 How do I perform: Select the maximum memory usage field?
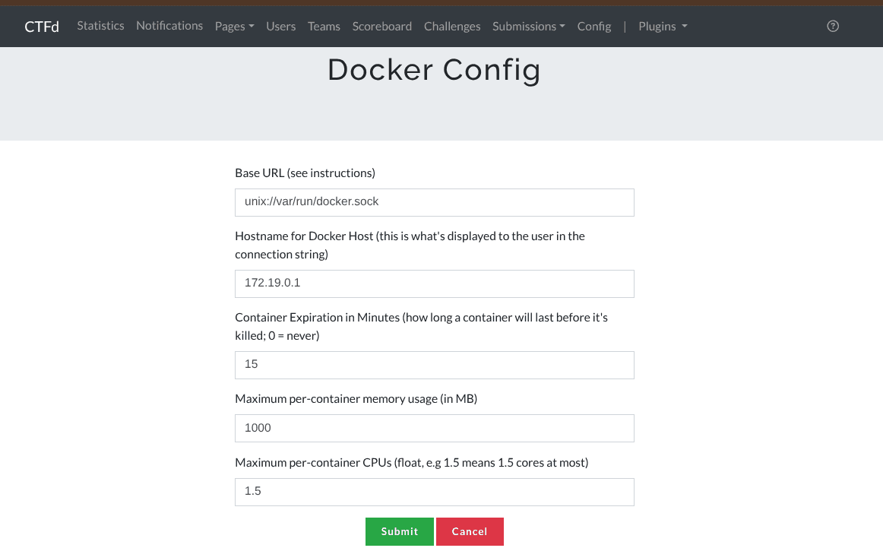coord(434,428)
